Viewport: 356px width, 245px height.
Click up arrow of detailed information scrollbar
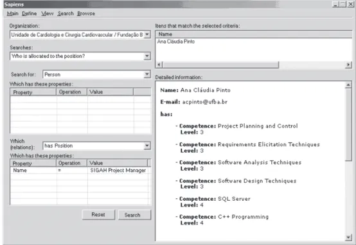pos(348,85)
